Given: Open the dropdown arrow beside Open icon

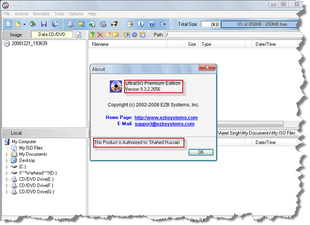Looking at the screenshot, I should pos(24,24).
